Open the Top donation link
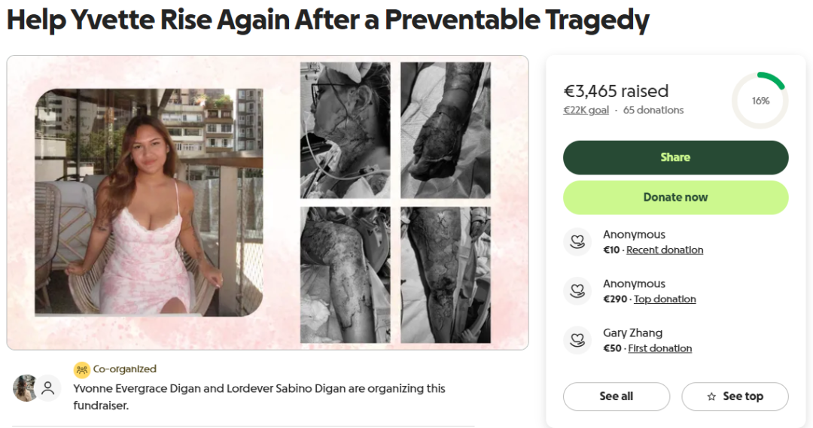 (665, 299)
